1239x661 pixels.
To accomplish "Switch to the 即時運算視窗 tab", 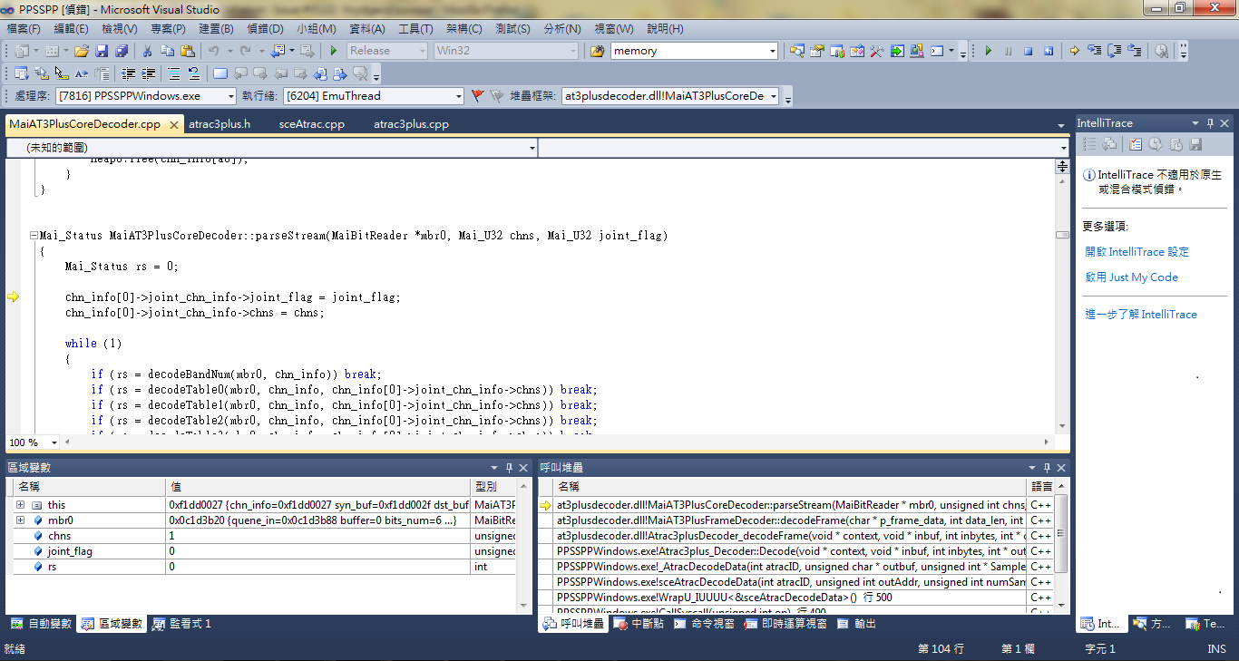I will pyautogui.click(x=786, y=624).
